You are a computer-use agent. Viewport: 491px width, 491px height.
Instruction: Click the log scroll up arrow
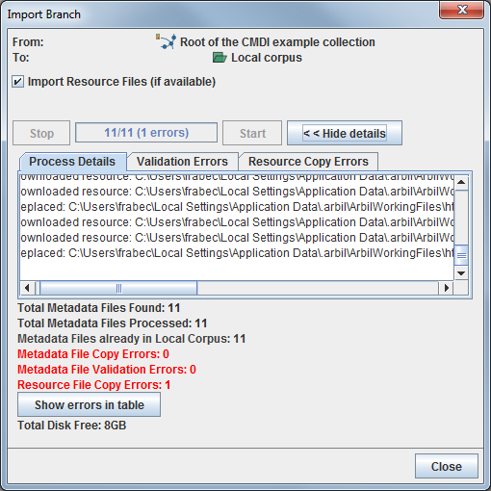point(461,183)
